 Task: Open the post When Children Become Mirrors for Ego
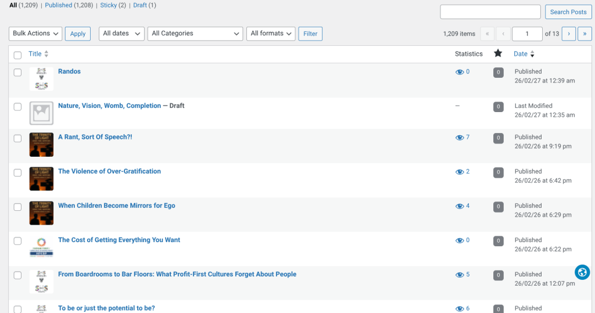pos(116,206)
